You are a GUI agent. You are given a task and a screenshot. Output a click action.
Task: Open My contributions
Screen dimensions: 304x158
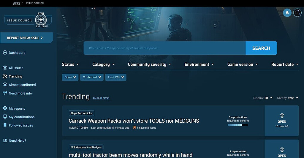(21, 117)
